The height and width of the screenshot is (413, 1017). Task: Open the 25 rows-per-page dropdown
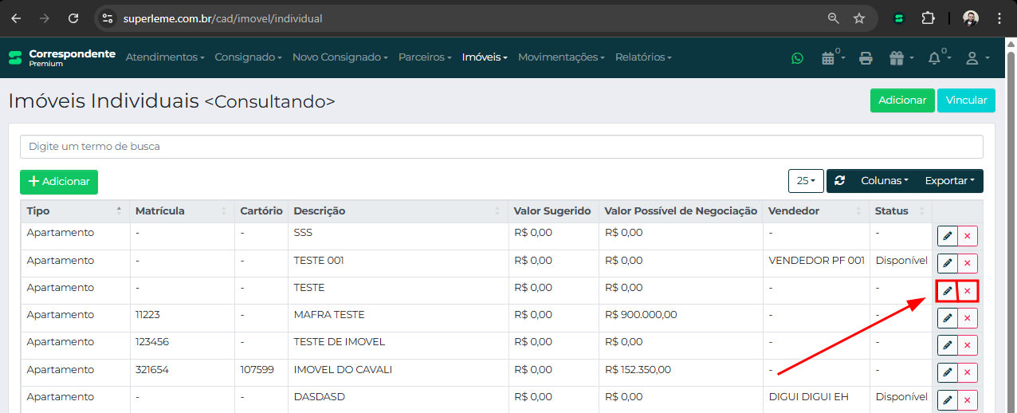806,181
